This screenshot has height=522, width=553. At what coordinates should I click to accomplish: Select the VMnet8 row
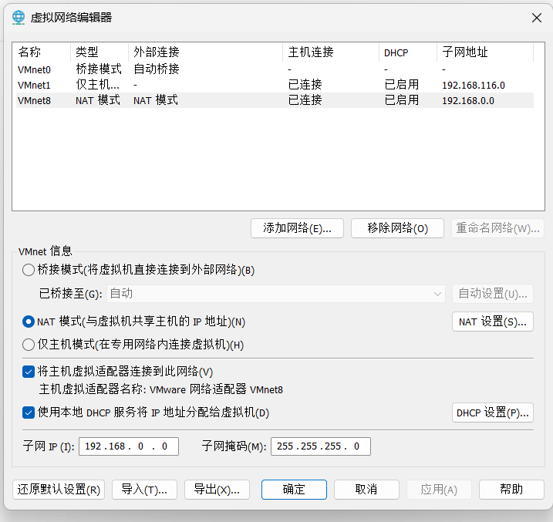(x=275, y=100)
